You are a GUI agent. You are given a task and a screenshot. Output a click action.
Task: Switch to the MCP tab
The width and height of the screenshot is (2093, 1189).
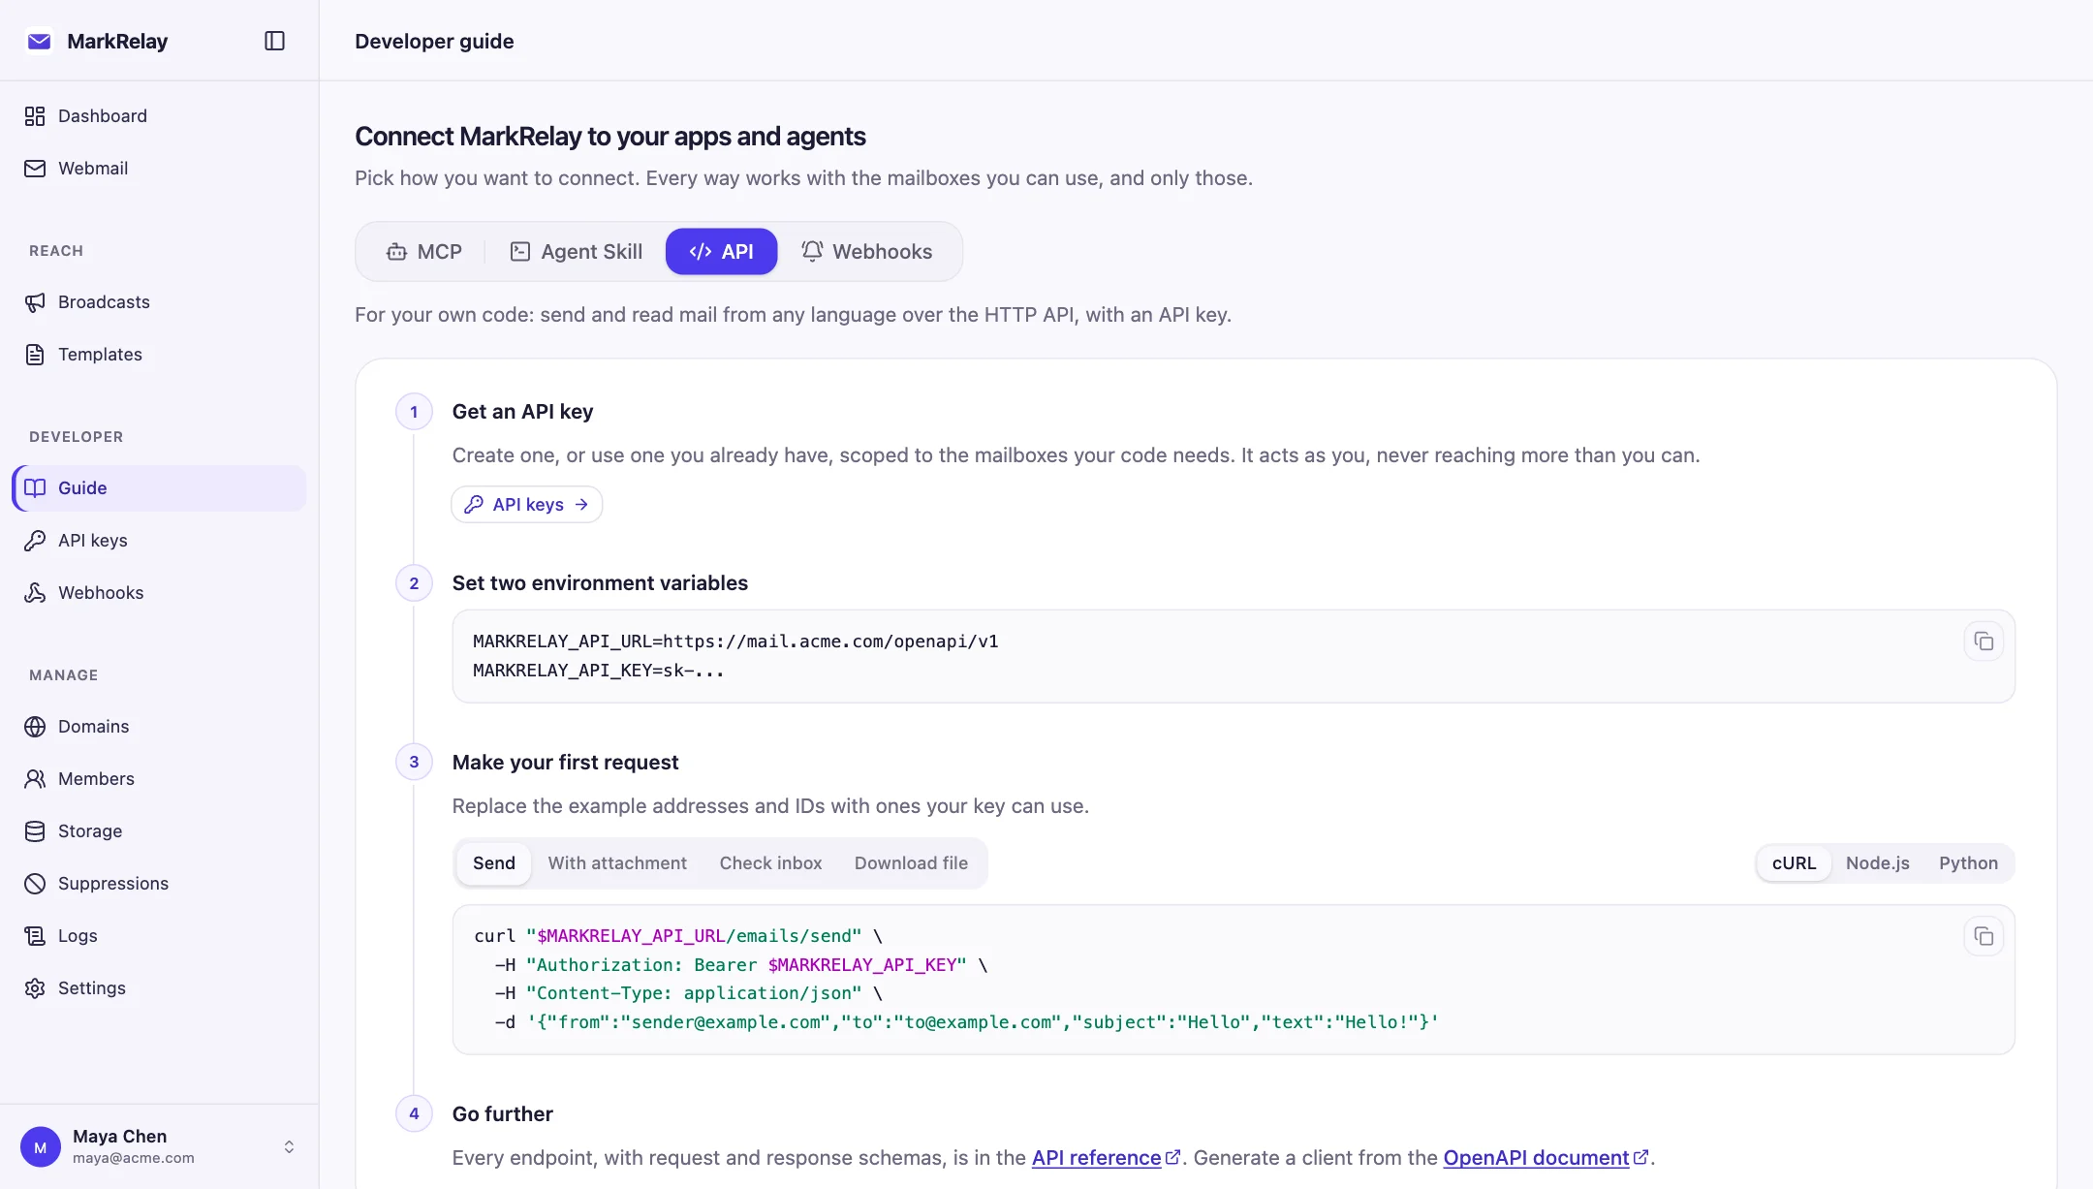tap(424, 252)
